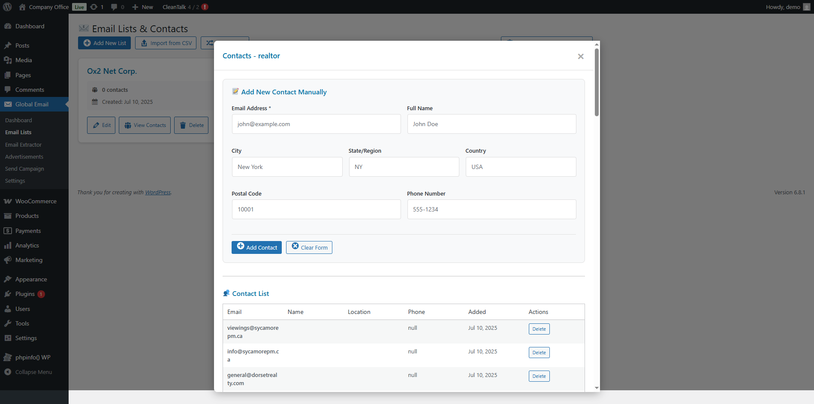Click the CleanTalk red alert icon

click(205, 7)
